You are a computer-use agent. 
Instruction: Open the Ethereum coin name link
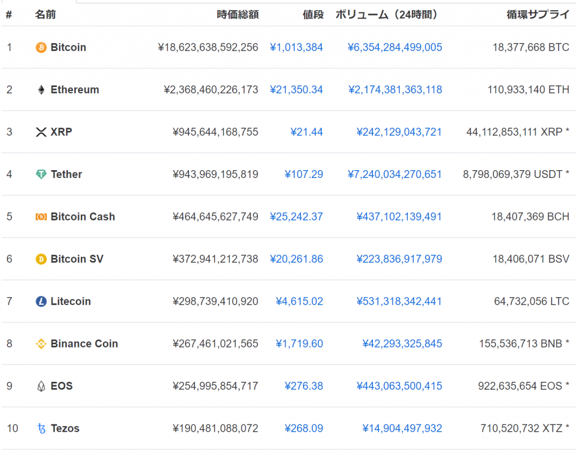point(75,90)
